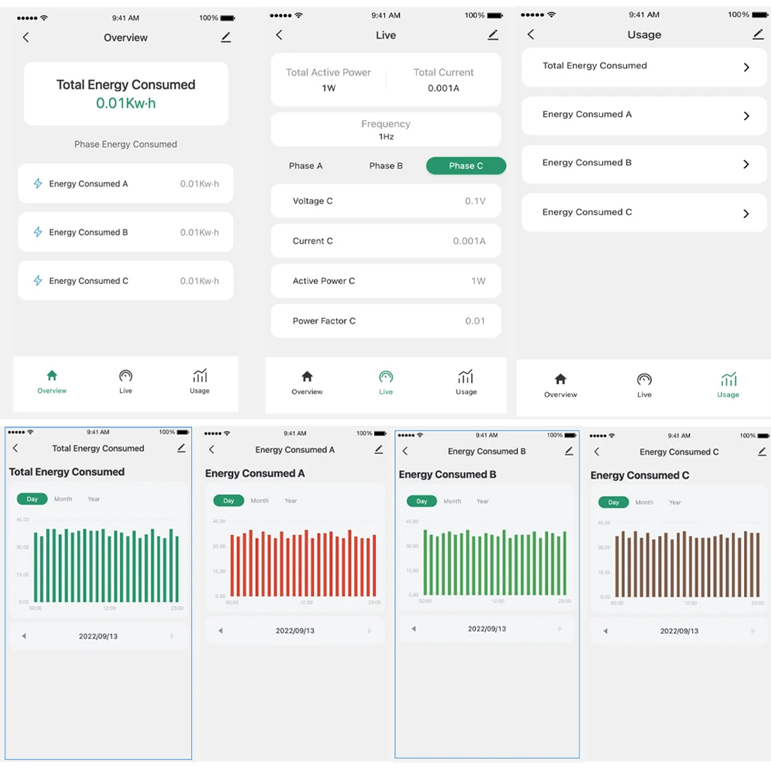Open Overview tab from Usage screen navbar

(x=560, y=384)
